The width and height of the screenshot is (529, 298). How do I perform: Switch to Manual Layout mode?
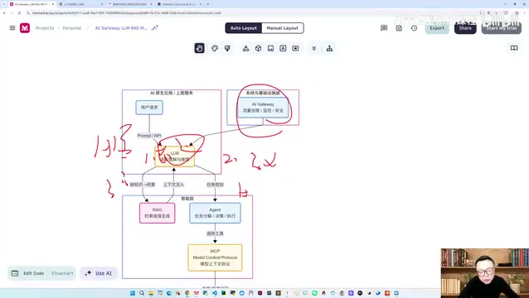click(x=283, y=28)
